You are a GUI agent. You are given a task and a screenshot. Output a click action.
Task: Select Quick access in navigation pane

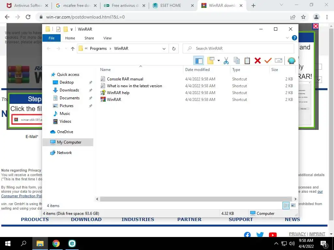pyautogui.click(x=68, y=75)
